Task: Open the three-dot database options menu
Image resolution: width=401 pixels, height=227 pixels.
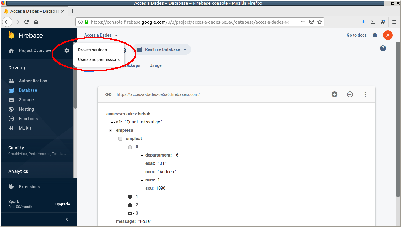Action: (x=365, y=94)
